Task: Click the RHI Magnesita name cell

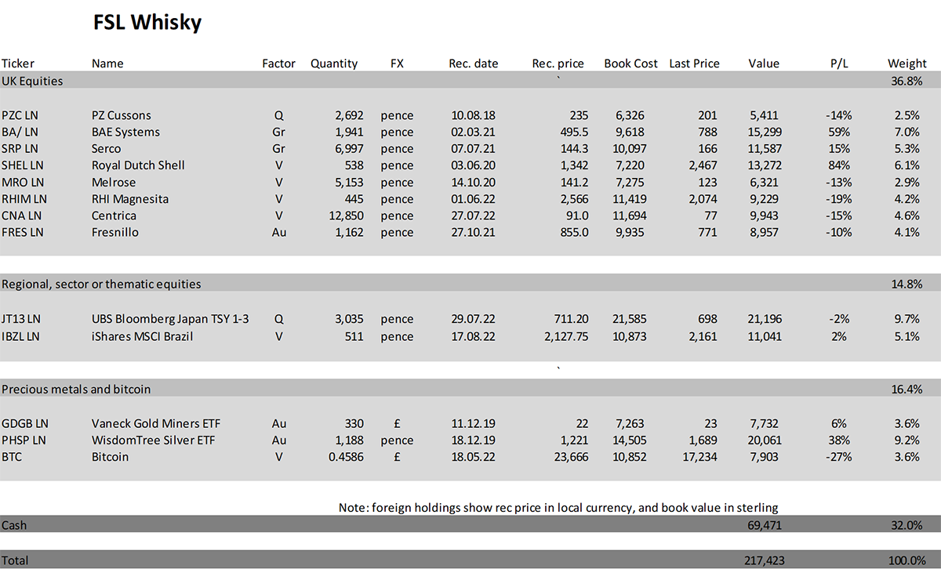Action: (130, 199)
